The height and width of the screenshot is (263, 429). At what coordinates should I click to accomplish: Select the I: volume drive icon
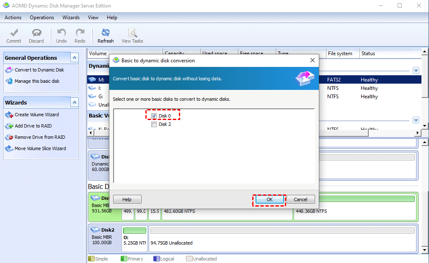pos(92,88)
